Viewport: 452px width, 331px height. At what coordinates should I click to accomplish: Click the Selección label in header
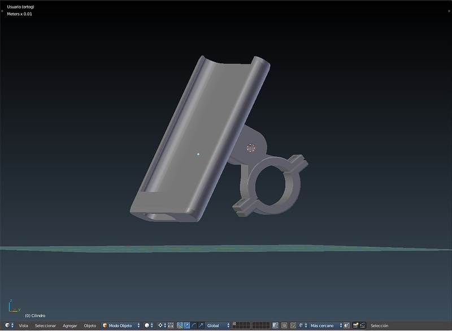point(379,325)
